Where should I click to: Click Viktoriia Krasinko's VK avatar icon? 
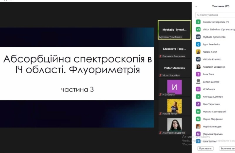198,59
